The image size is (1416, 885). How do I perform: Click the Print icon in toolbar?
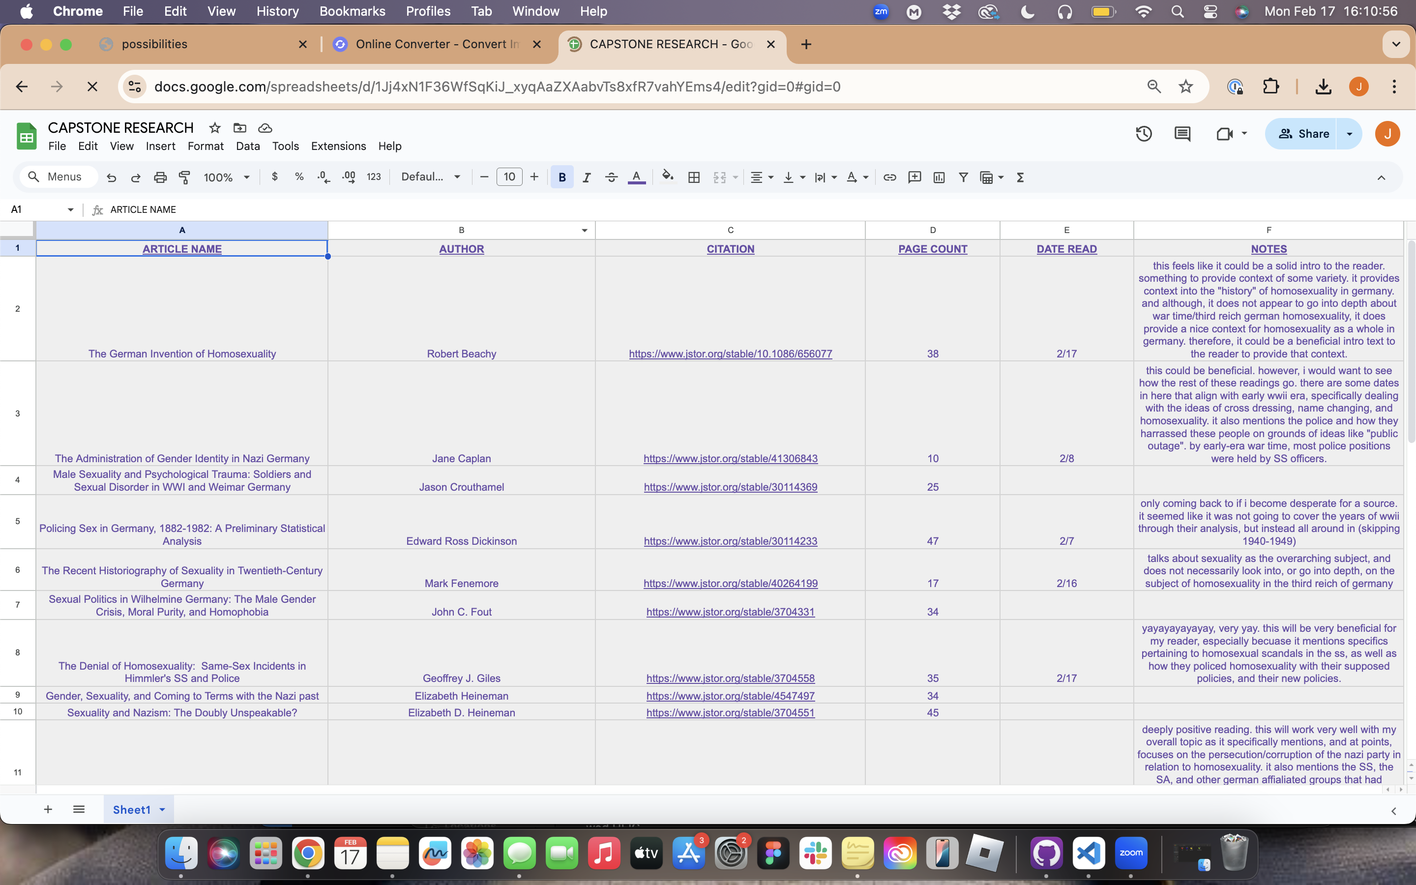click(x=160, y=177)
